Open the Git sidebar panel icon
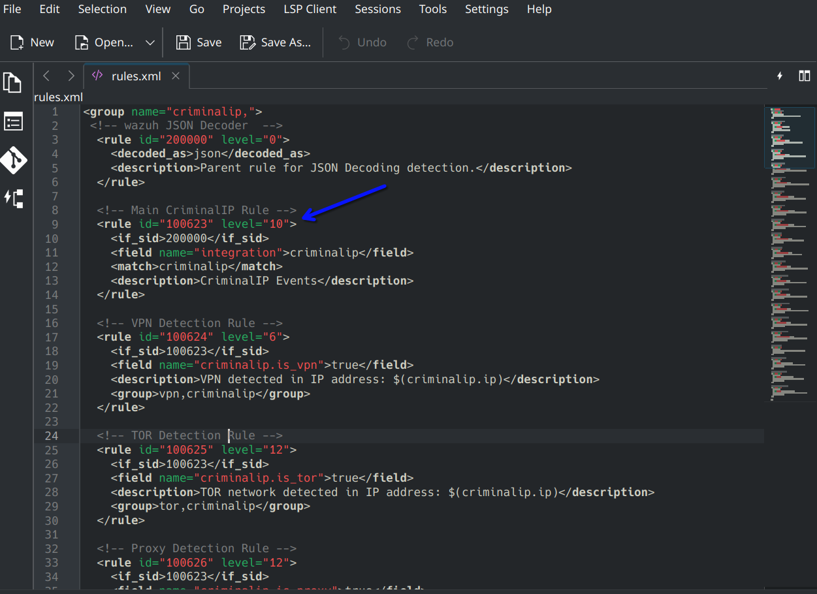The image size is (817, 594). [x=13, y=160]
